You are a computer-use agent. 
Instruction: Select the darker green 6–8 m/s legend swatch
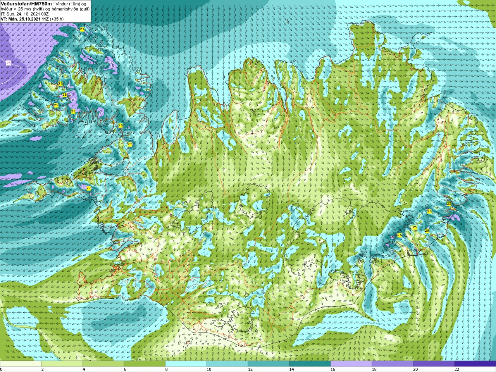pyautogui.click(x=145, y=364)
